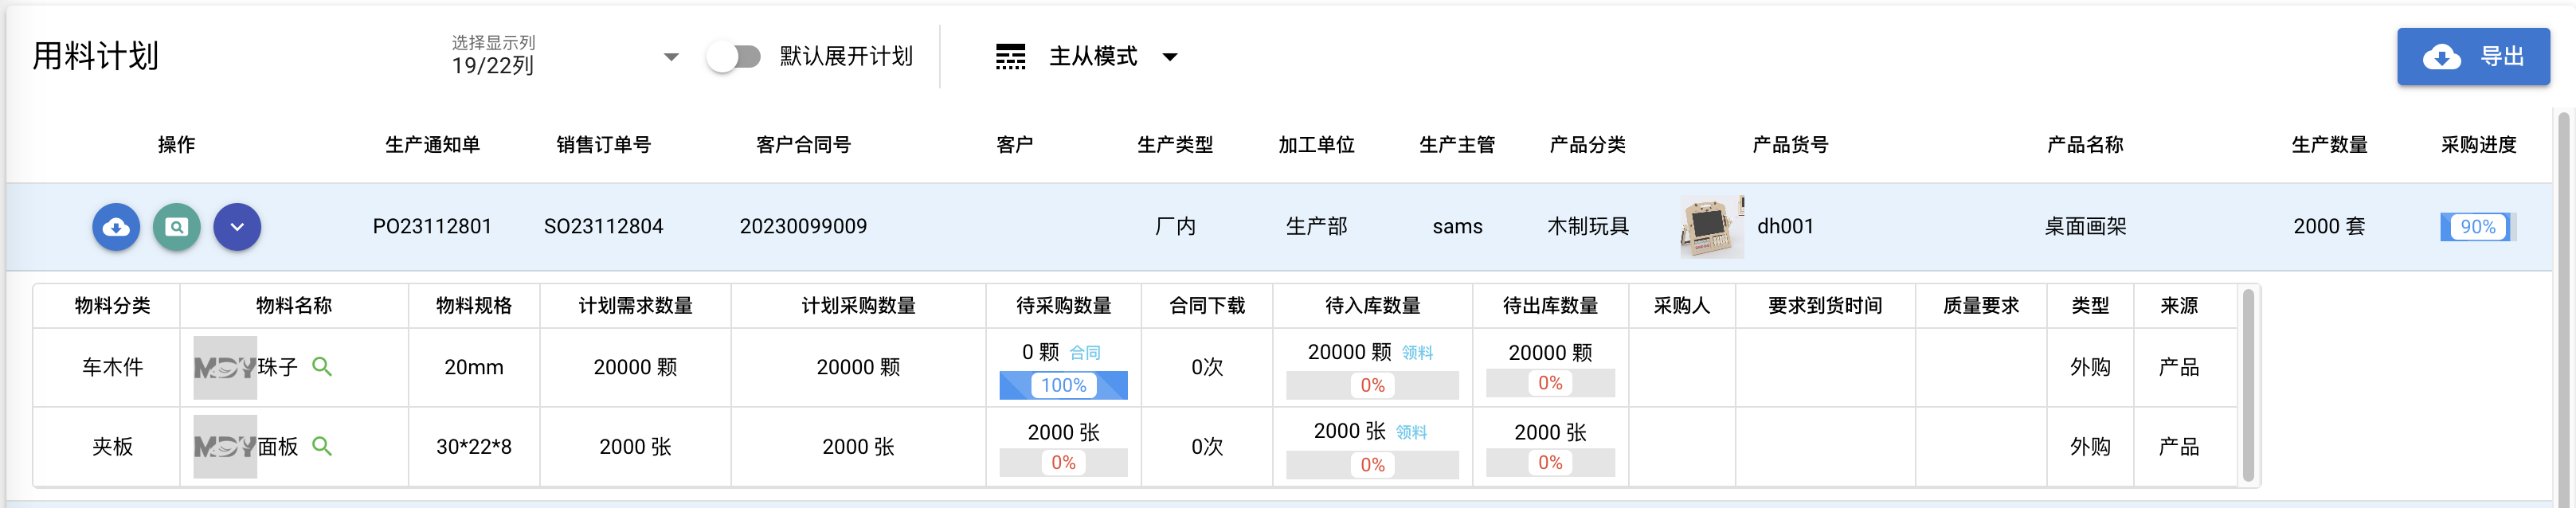Click the 珠子 material thumbnail image
2576x508 pixels.
coord(225,367)
